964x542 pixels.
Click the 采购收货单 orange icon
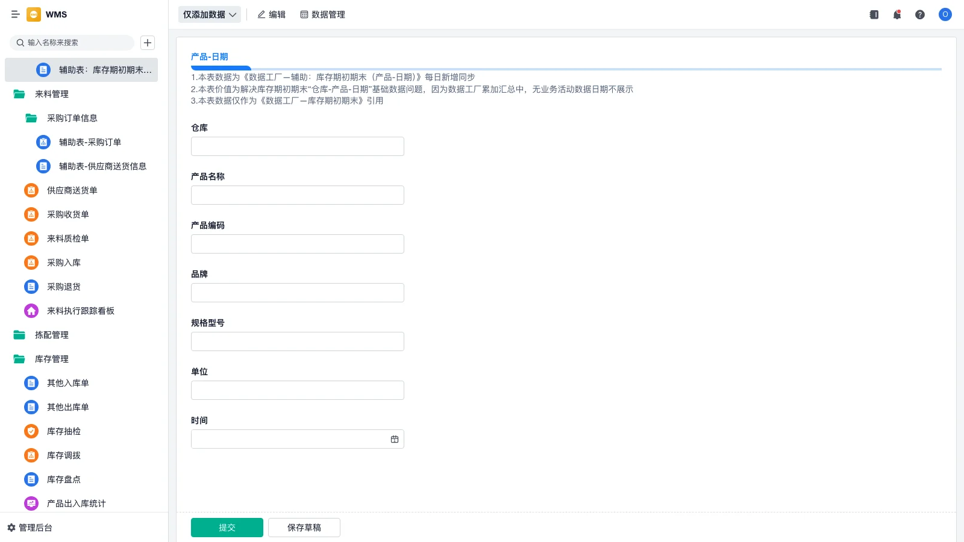pyautogui.click(x=31, y=214)
